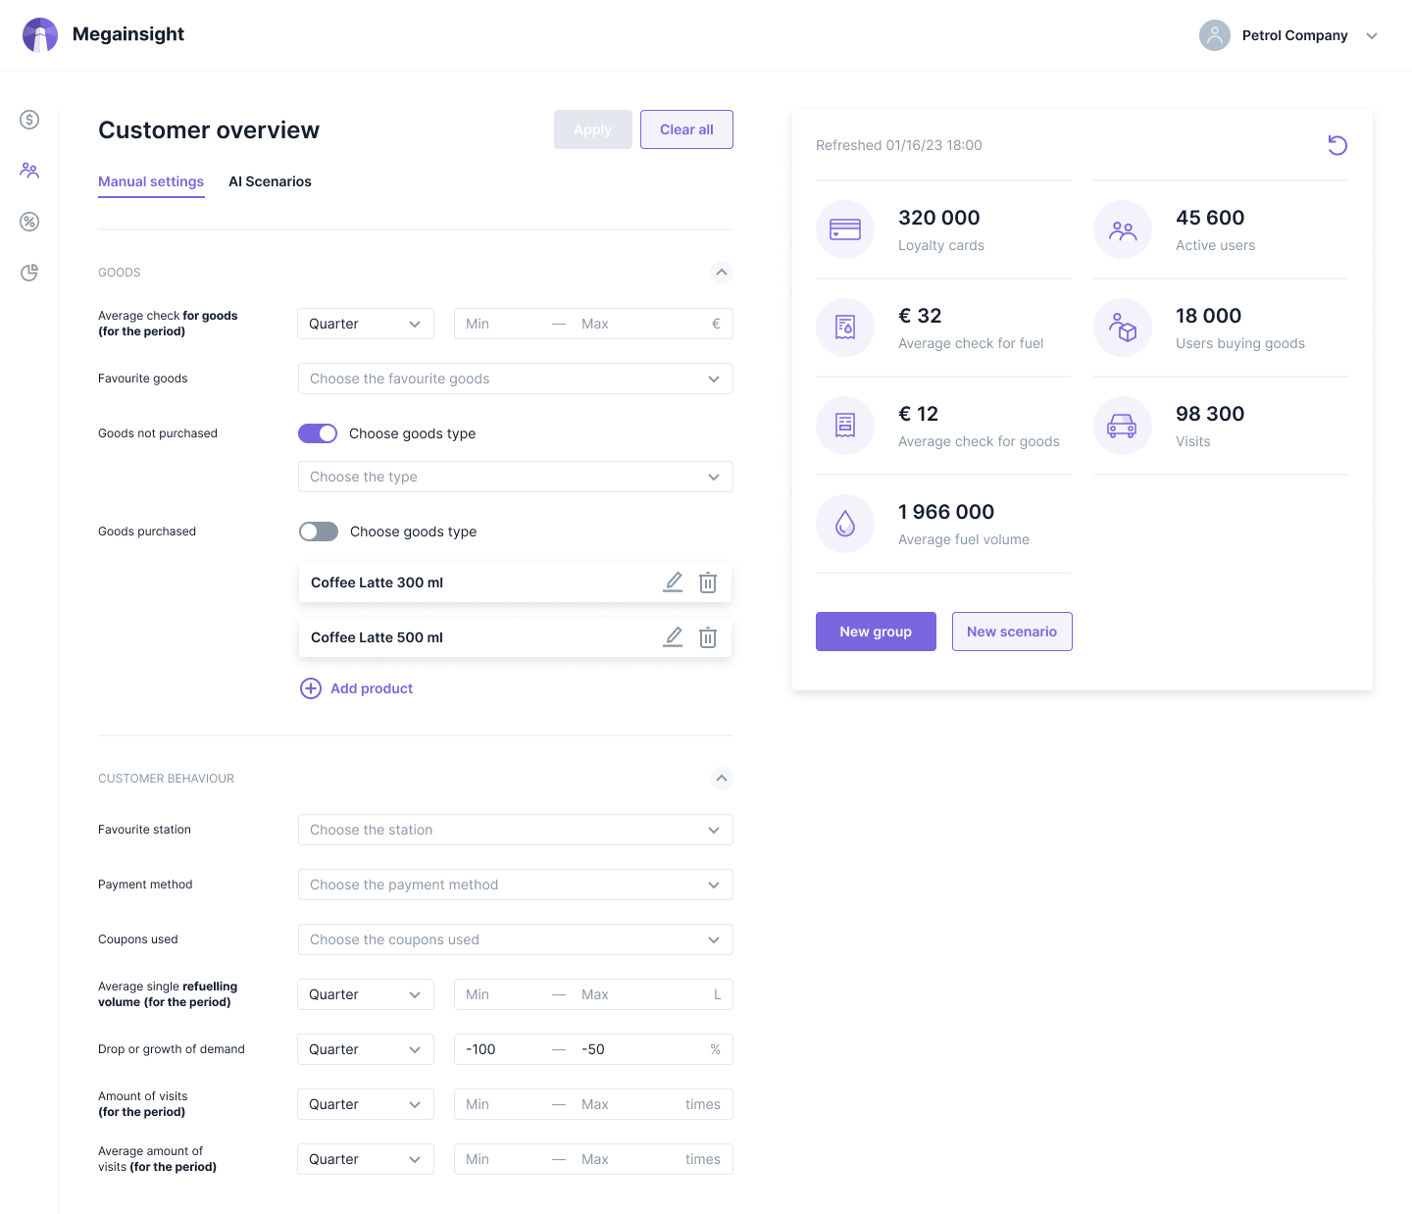Screen dimensions: 1412x1214
Task: Delete the Coffee Latte 300 ml product
Action: (708, 582)
